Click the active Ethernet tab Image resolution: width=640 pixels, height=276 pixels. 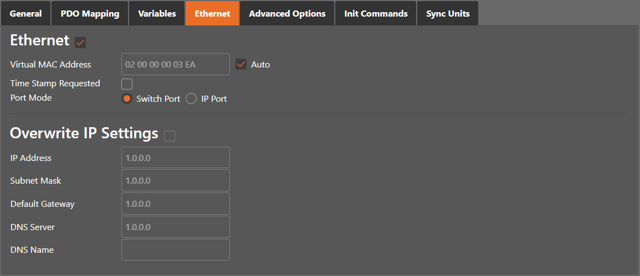click(x=212, y=13)
